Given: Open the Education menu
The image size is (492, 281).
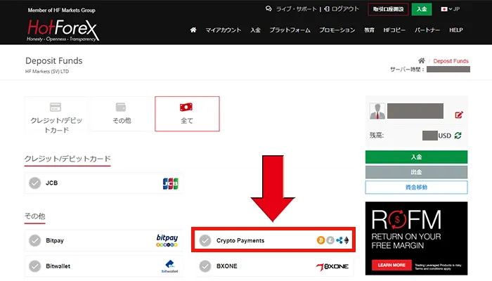Looking at the screenshot, I should click(x=369, y=30).
